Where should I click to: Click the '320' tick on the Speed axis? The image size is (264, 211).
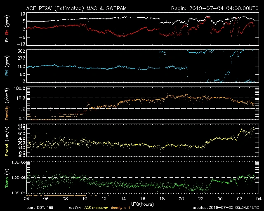point(21,152)
